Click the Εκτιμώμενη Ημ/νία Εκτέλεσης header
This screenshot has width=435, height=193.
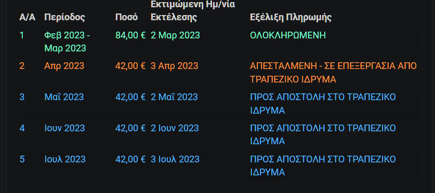click(193, 11)
